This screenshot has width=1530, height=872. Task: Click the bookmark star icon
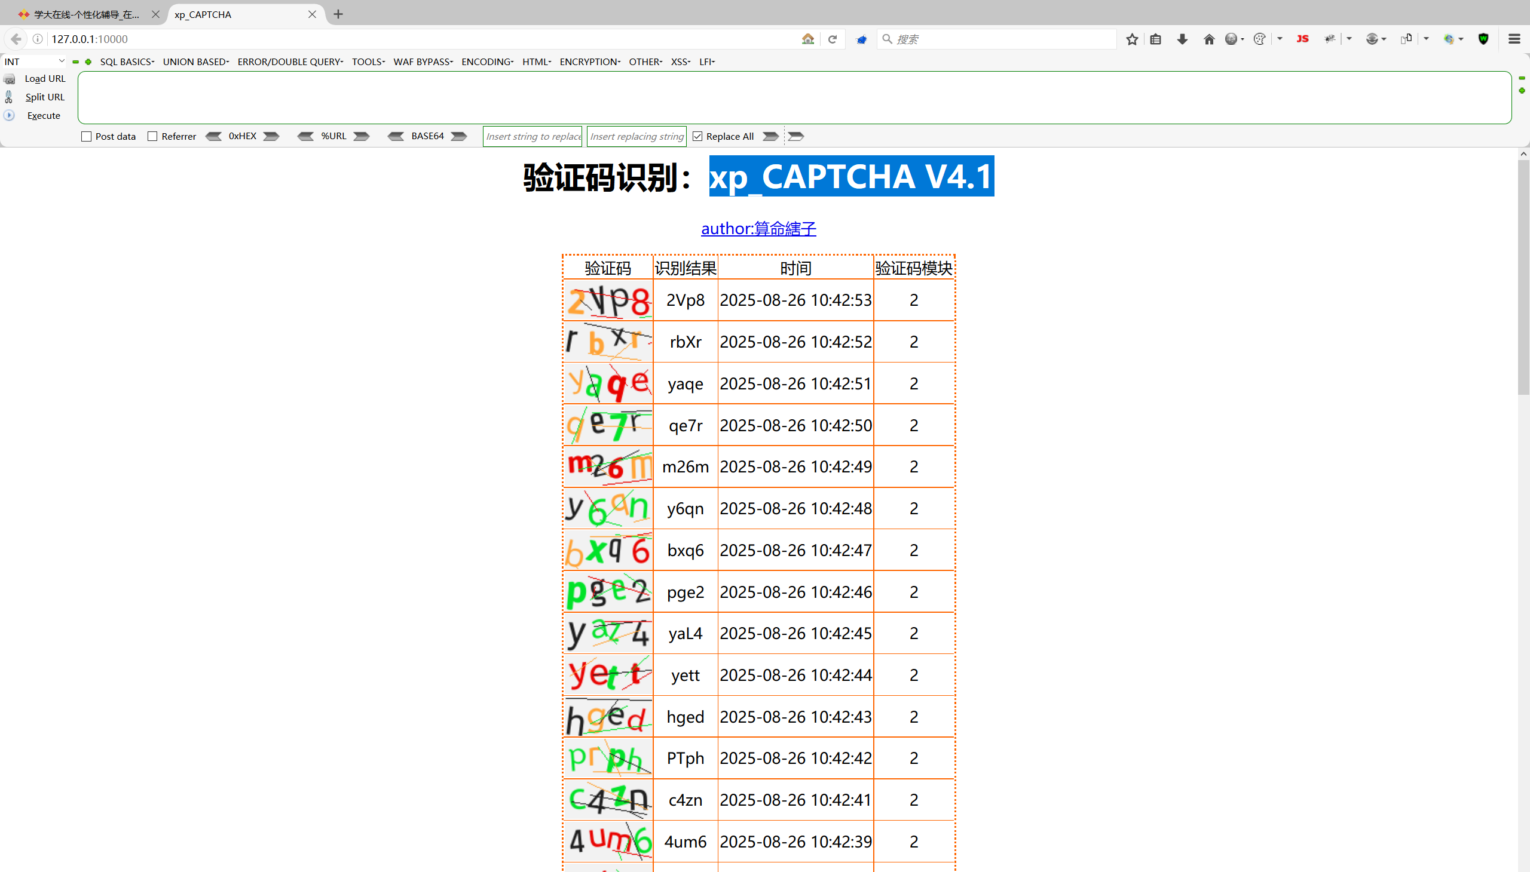click(x=1131, y=39)
